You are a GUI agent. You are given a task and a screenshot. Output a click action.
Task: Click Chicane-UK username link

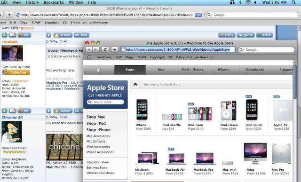12,117
